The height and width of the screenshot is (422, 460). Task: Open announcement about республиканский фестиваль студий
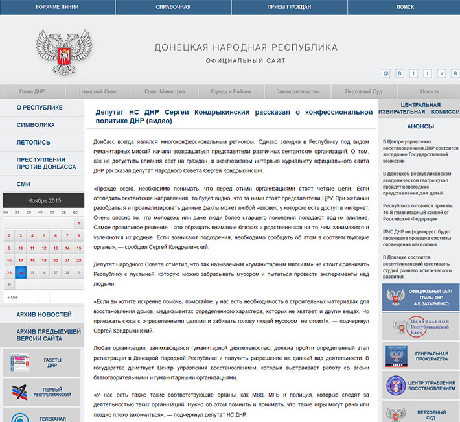click(x=417, y=267)
